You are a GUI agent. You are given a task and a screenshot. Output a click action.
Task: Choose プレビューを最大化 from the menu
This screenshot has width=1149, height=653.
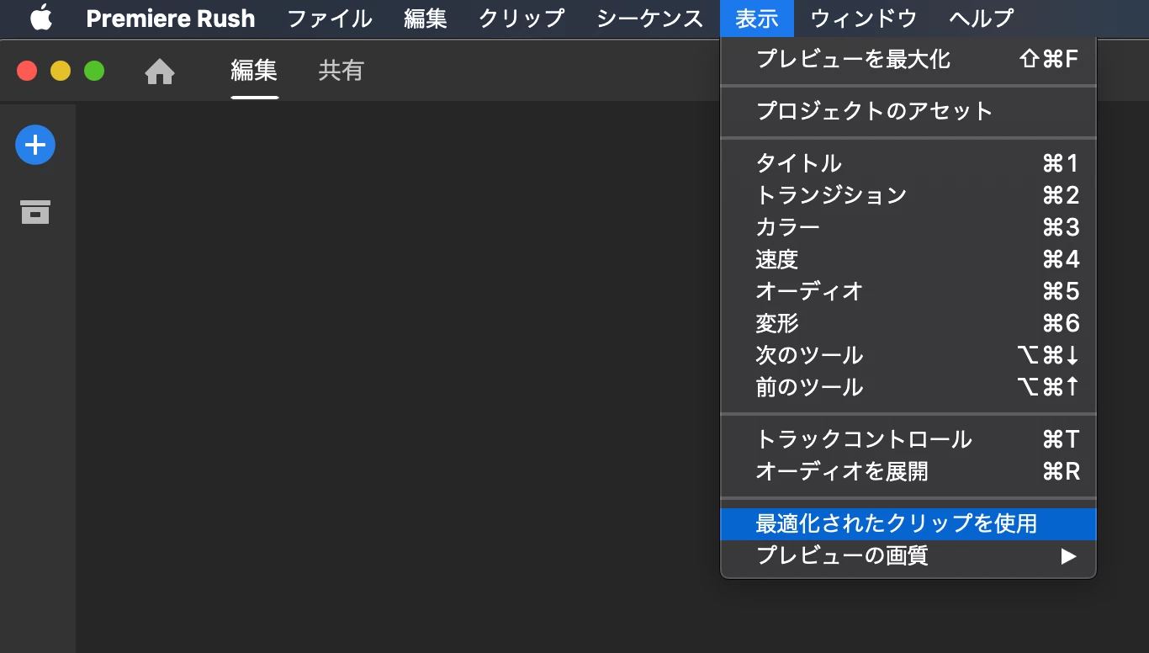pyautogui.click(x=908, y=59)
